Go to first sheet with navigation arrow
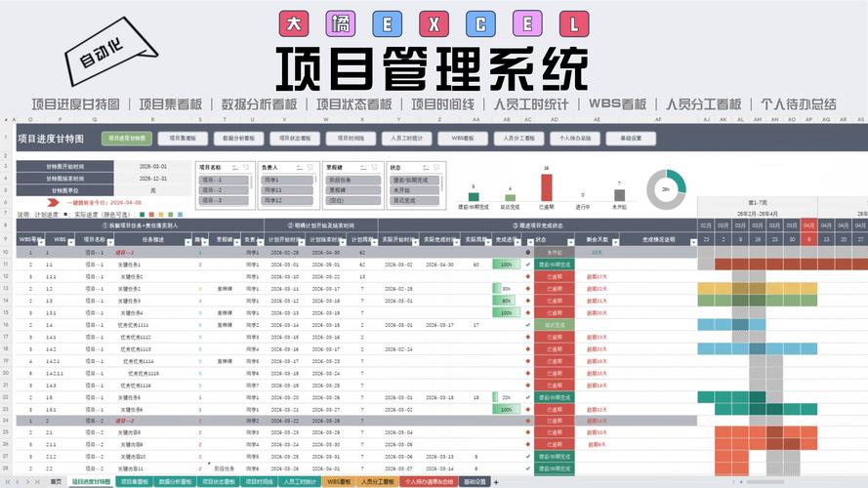 point(7,482)
